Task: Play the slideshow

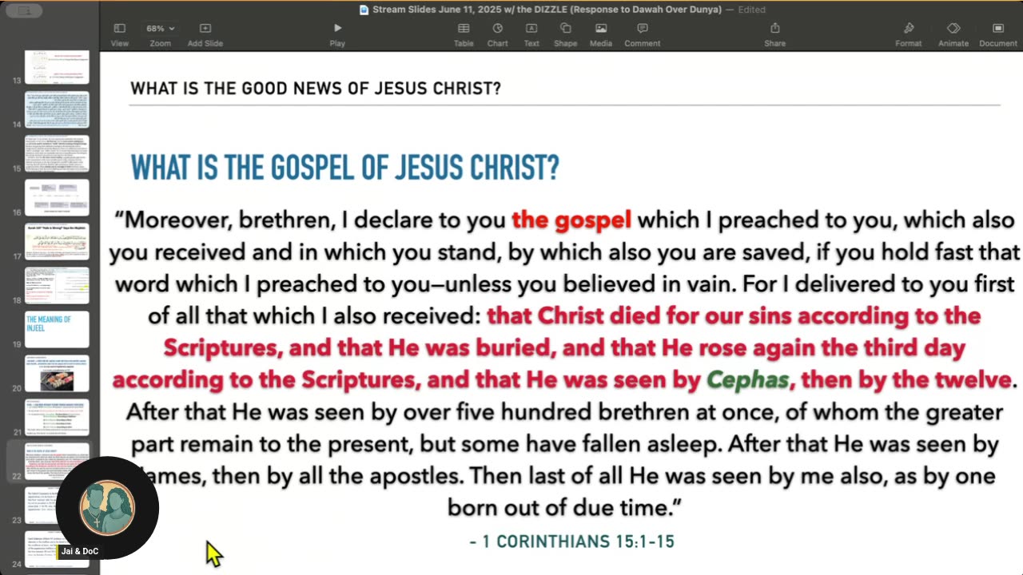Action: [337, 34]
